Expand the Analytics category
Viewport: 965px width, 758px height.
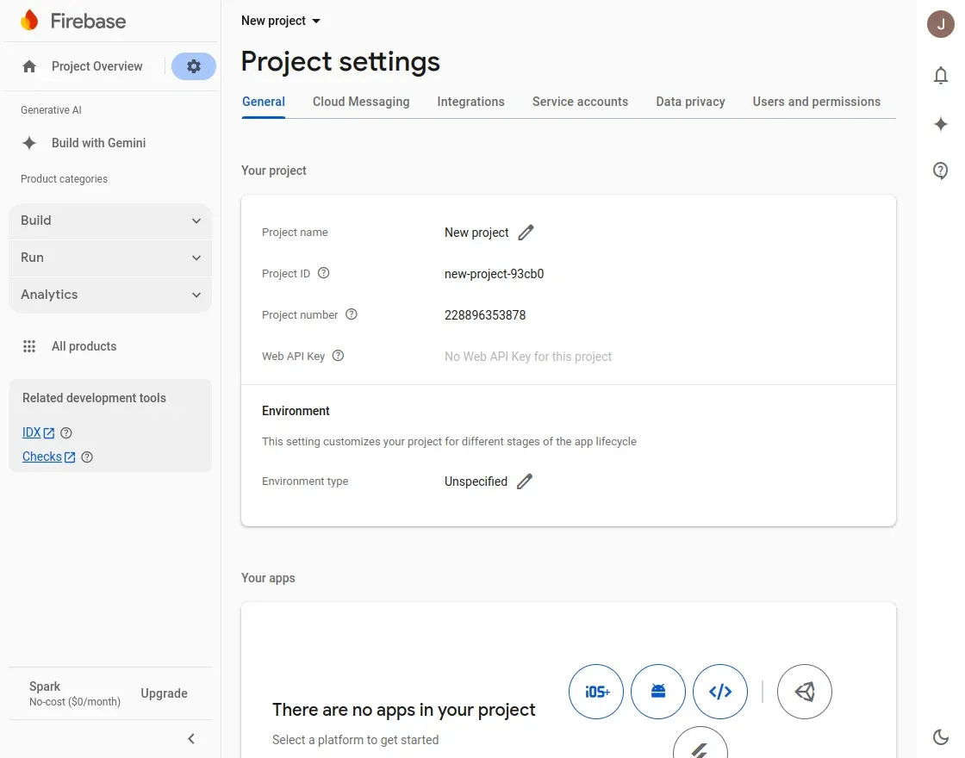pos(110,295)
